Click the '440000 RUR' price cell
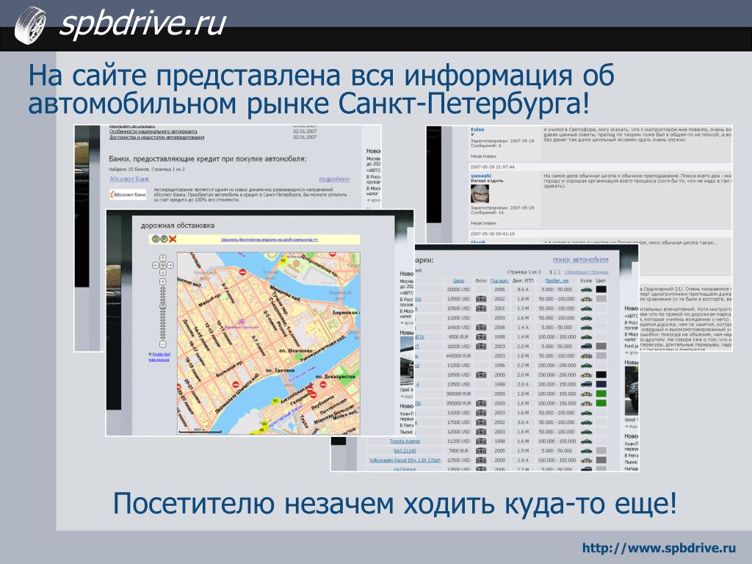 (x=458, y=356)
